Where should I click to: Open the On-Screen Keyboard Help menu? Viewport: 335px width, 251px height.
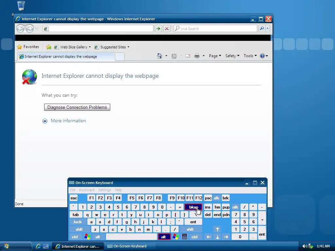(118, 190)
